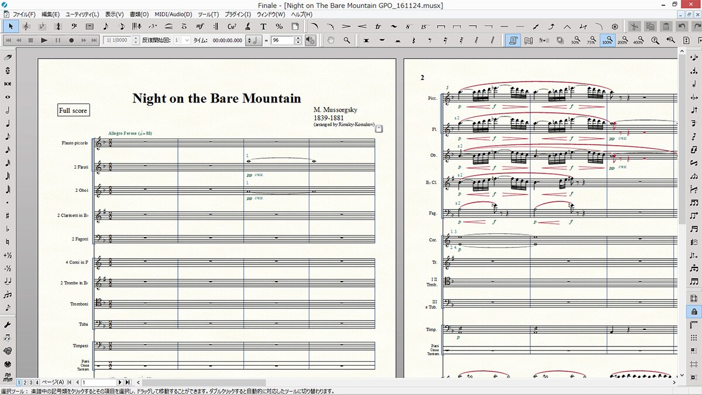This screenshot has width=702, height=395.
Task: Pick the 8va octave shape
Action: click(409, 26)
